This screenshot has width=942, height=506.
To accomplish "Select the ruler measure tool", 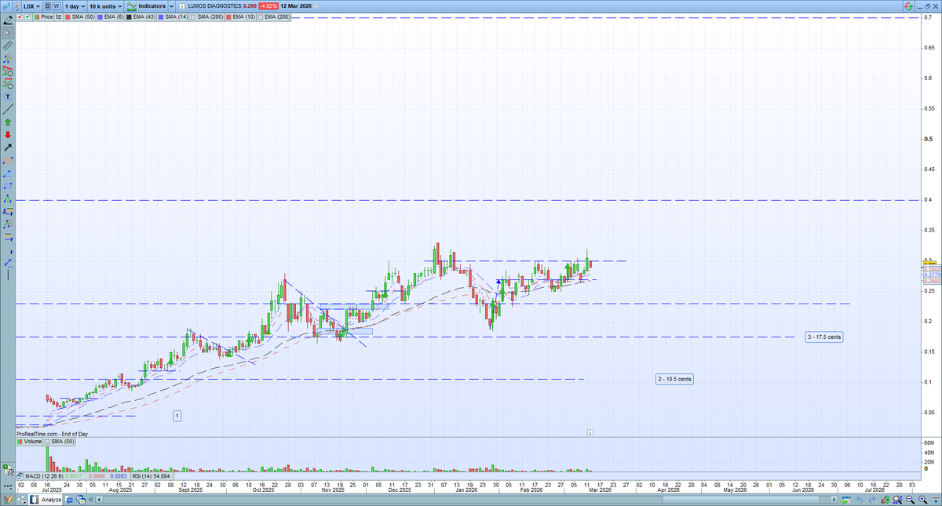I will point(8,44).
